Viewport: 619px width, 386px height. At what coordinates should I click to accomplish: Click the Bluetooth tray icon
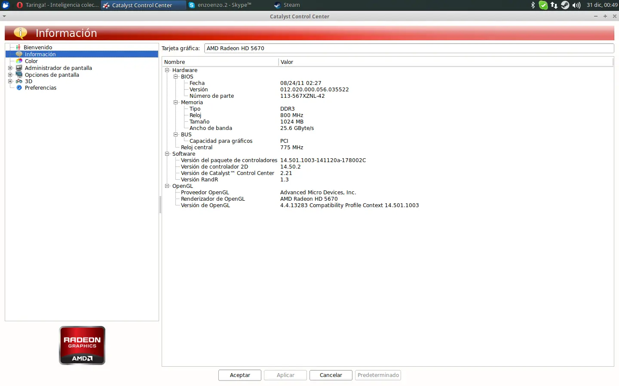(x=533, y=5)
